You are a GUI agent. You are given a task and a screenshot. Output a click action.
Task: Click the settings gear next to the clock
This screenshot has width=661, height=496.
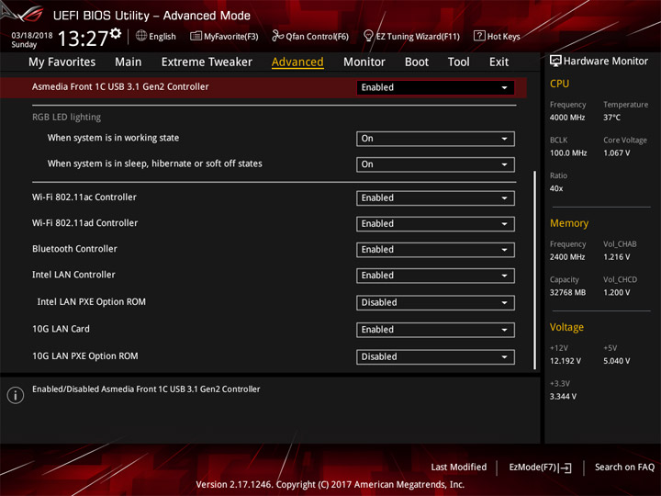(116, 34)
